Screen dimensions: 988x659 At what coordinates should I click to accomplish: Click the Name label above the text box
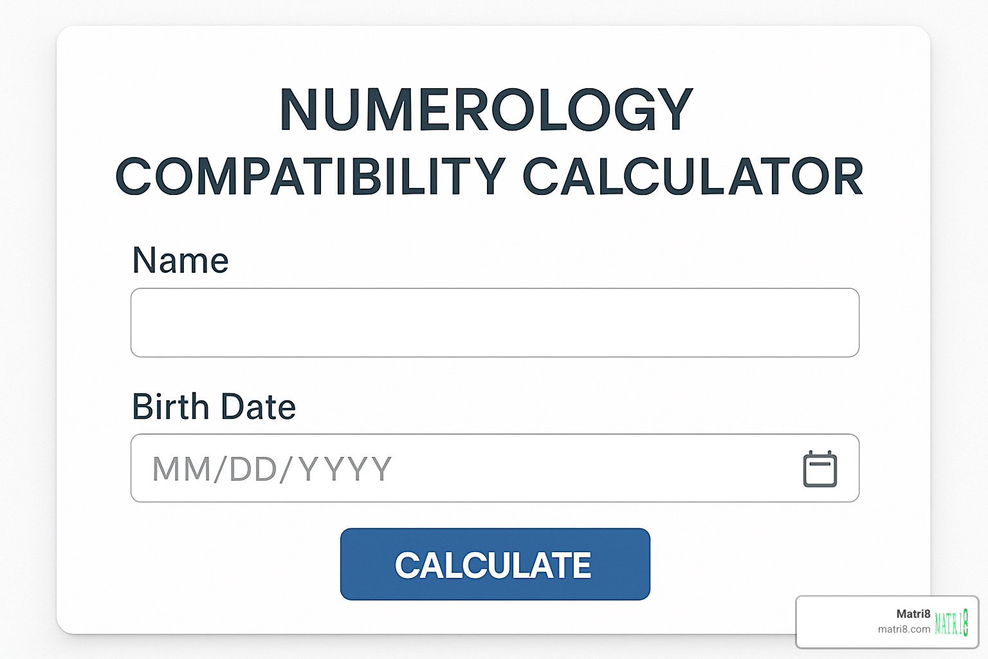[x=179, y=260]
